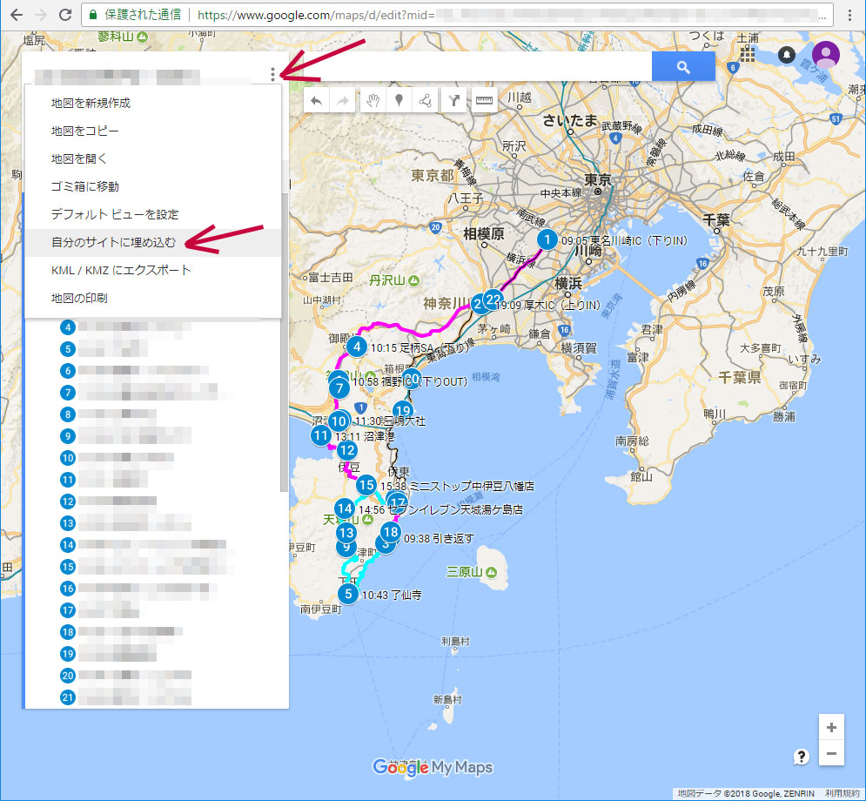Click the secure lock icon in address bar

pyautogui.click(x=93, y=15)
